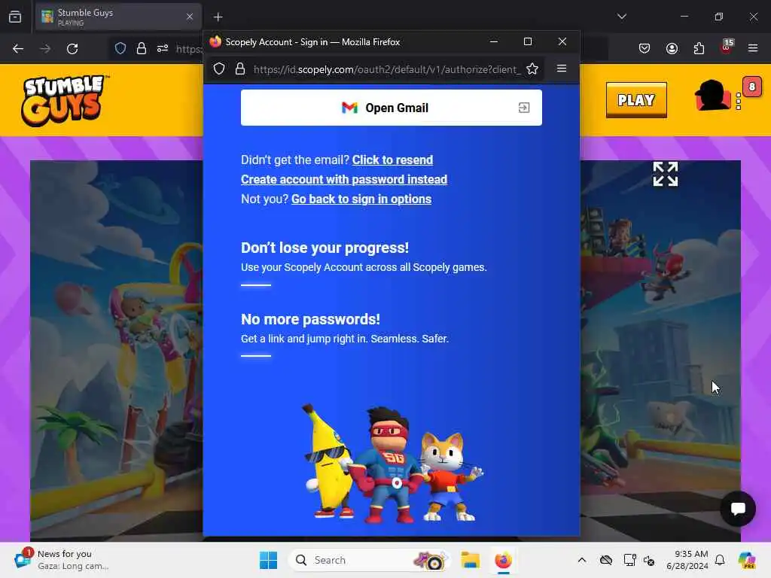This screenshot has width=771, height=578.
Task: Click the main window padlock icon
Action: tap(141, 48)
